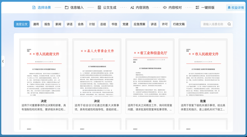Image resolution: width=247 pixels, height=137 pixels.
Task: Open the 决定 template thumbnail
Action: click(x=44, y=68)
